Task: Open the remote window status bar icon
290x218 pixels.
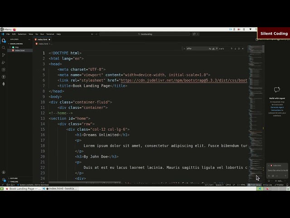Action: [x=3, y=185]
